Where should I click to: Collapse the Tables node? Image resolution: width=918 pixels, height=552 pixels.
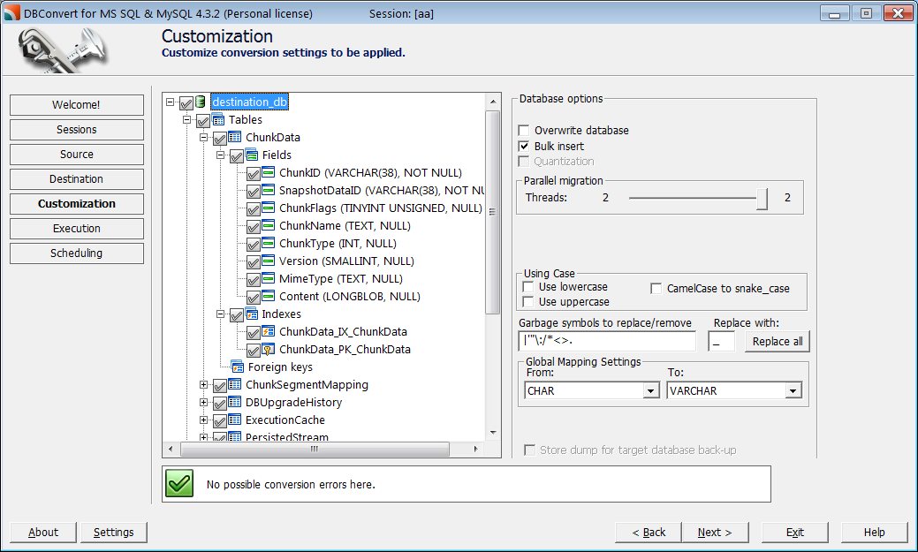point(186,119)
